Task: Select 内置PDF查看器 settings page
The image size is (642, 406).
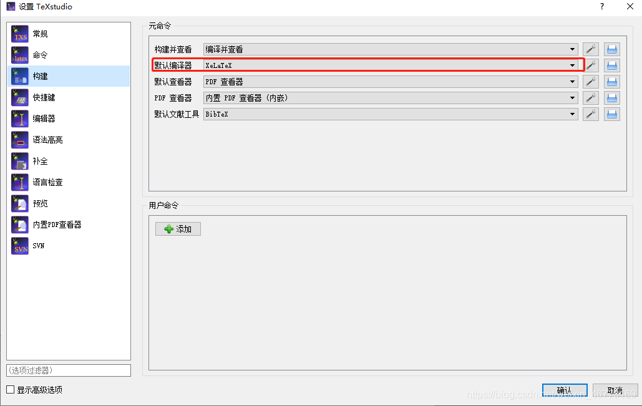Action: tap(69, 225)
